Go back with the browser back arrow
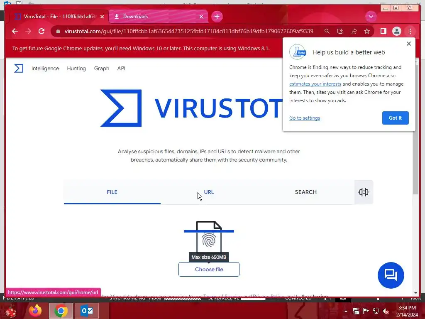The width and height of the screenshot is (425, 319). pyautogui.click(x=15, y=31)
